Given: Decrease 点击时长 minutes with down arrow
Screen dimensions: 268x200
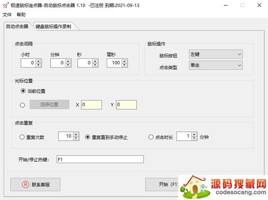Looking at the screenshot, I should click(x=194, y=138).
